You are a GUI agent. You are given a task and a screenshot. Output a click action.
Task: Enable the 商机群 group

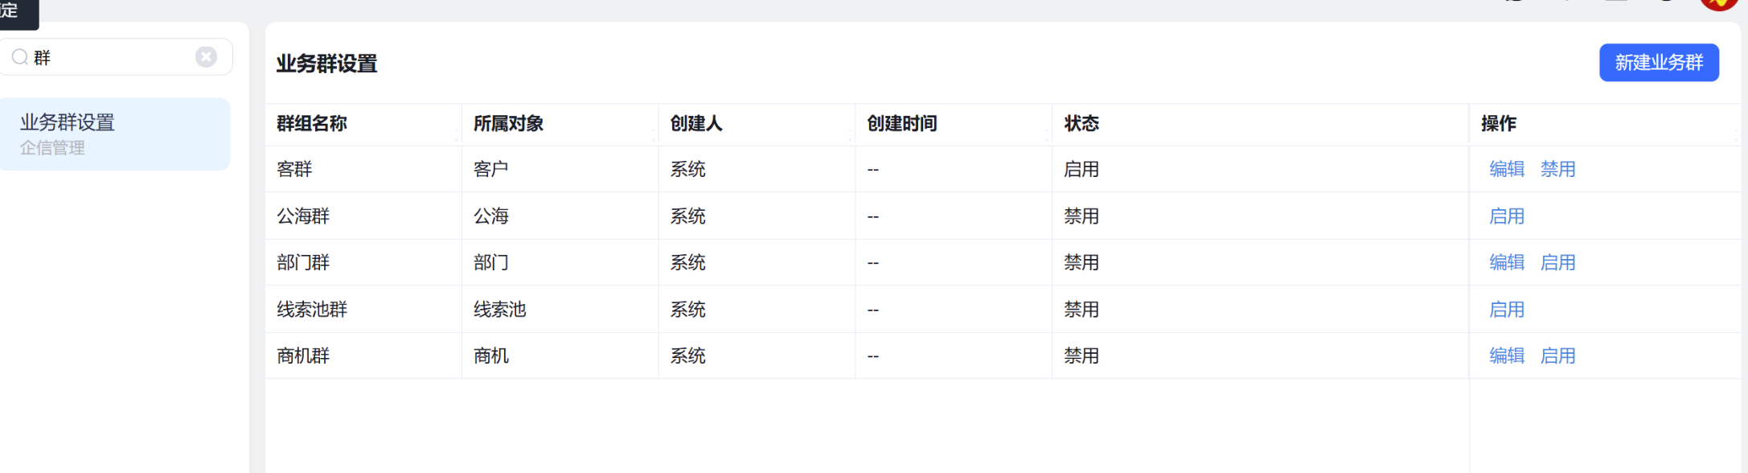pyautogui.click(x=1557, y=356)
